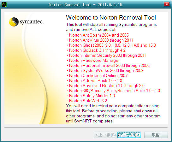
Task: Click the window title text in the title bar
Action: pos(86,5)
